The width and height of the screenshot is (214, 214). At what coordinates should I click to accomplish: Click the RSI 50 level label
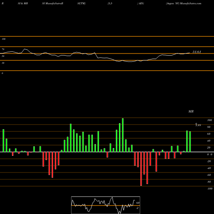(x=3, y=56)
